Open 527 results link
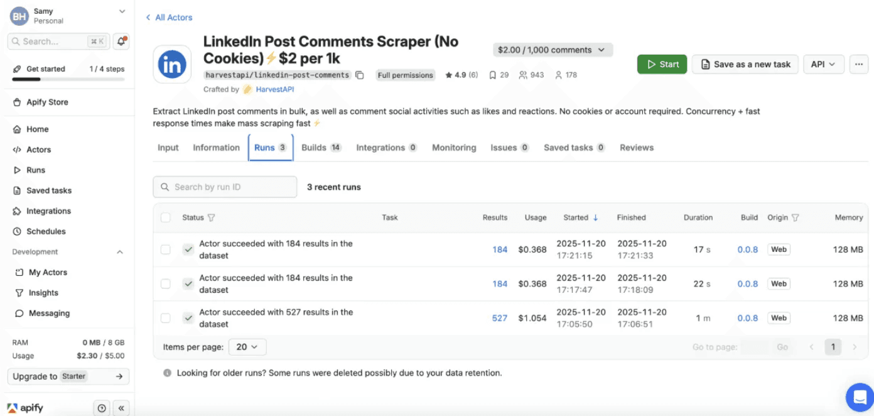Screen dimensions: 874x416 pos(500,318)
